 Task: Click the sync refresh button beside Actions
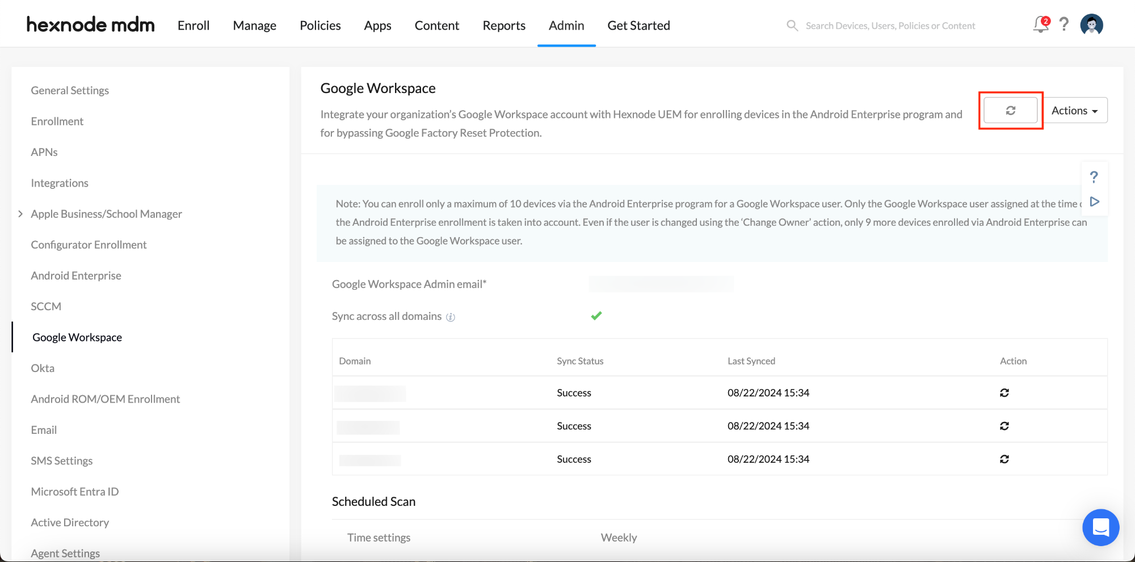pos(1010,110)
